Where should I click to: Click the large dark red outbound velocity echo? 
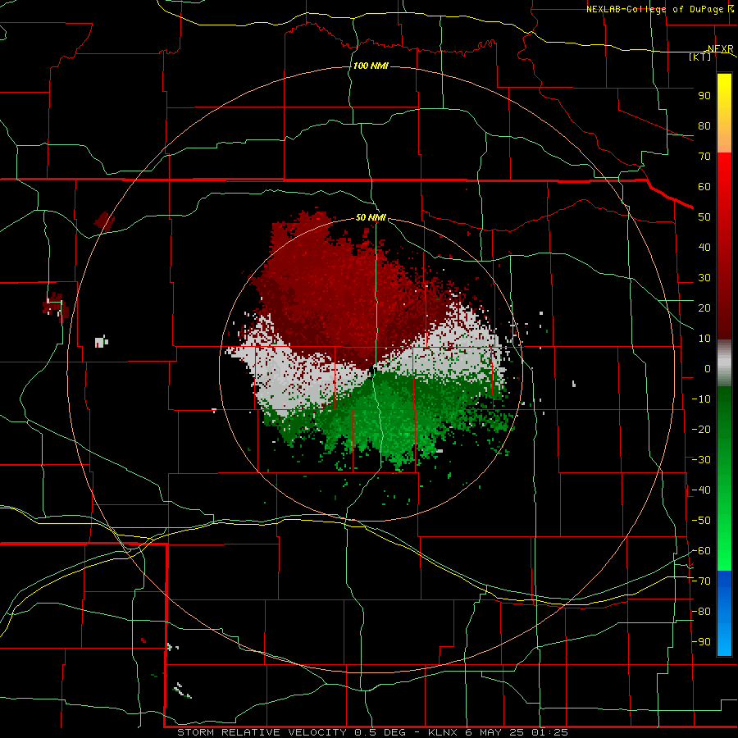339,292
